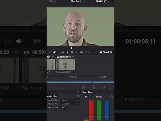Viewport: 161px width, 121px height.
Task: Open the viewer options three-dots menu
Action: 113,1
